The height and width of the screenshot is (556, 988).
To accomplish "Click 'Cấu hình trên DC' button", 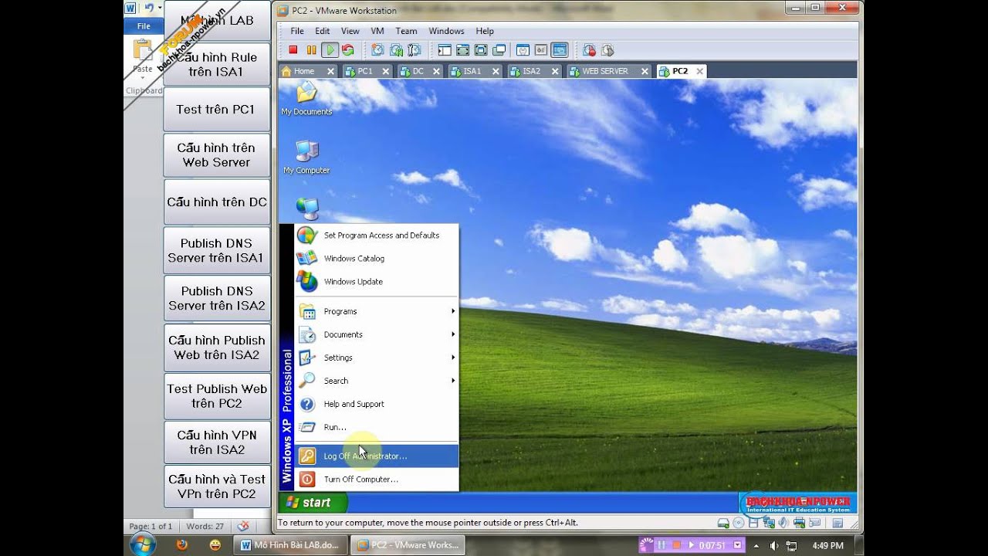I will pos(217,202).
